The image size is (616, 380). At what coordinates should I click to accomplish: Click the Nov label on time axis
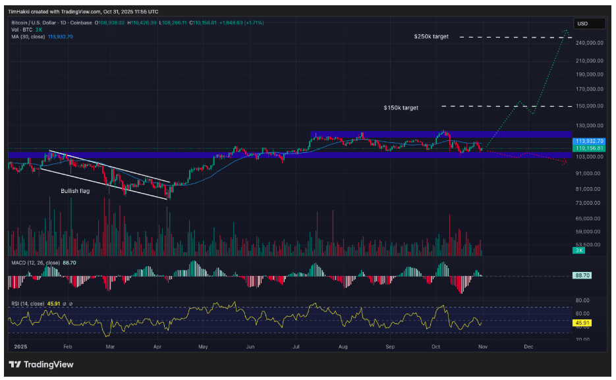coord(483,346)
